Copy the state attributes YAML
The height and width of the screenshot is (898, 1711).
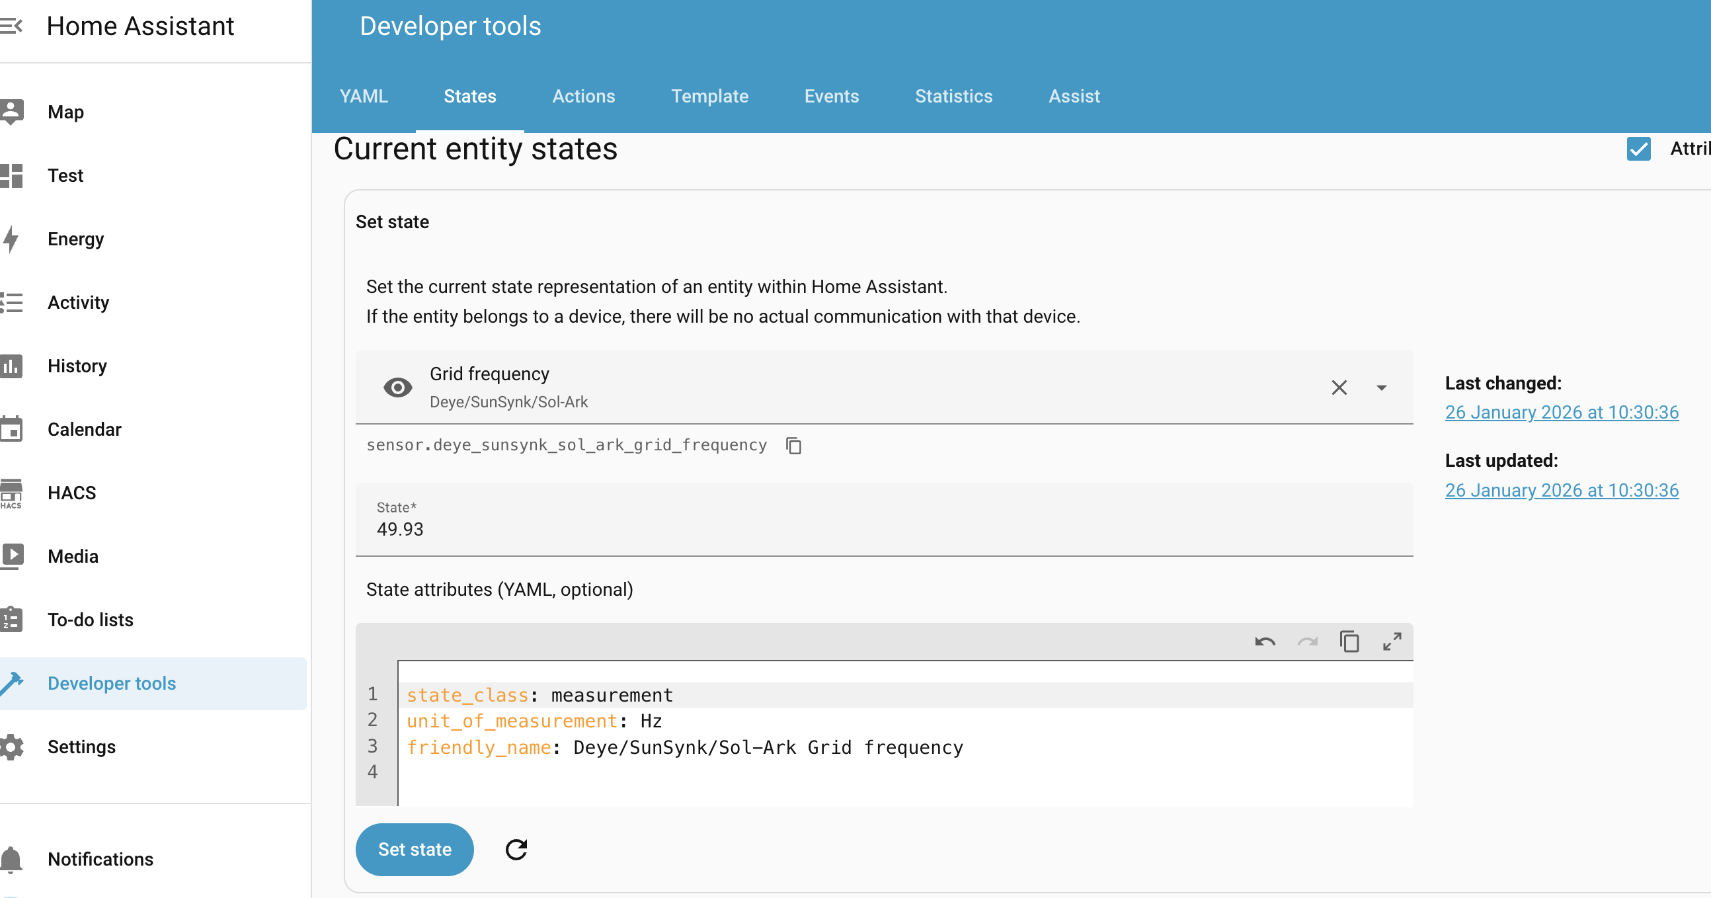(1349, 641)
